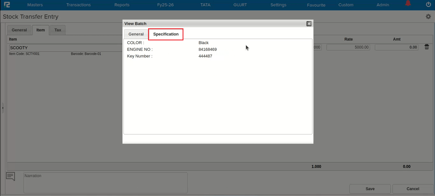Click the Key Number value 444487
Image resolution: width=435 pixels, height=196 pixels.
pyautogui.click(x=205, y=56)
